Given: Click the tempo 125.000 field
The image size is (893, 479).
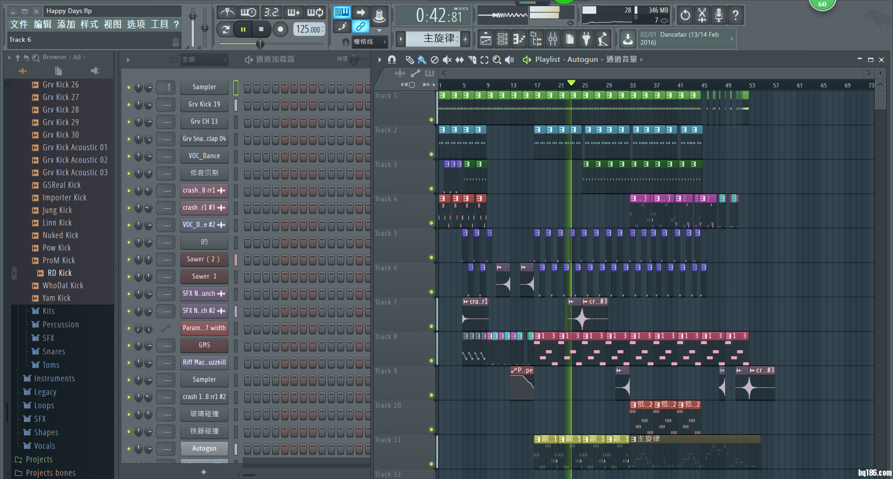Looking at the screenshot, I should click(x=309, y=29).
